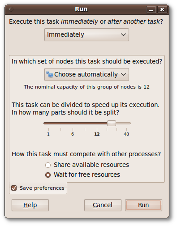Click the network nodes icon in the combo box
This screenshot has width=177, height=226.
coord(50,74)
